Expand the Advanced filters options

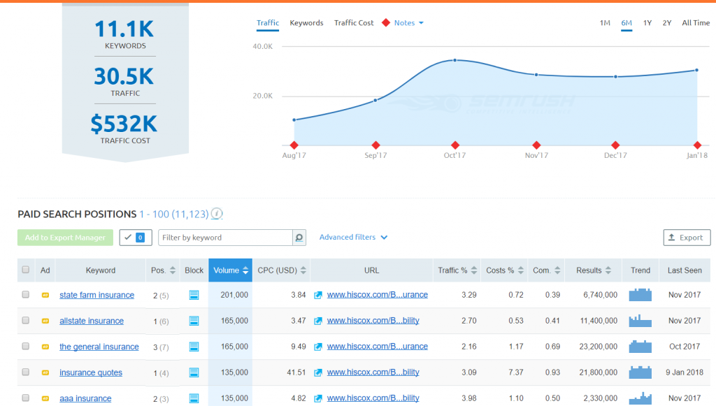(353, 237)
